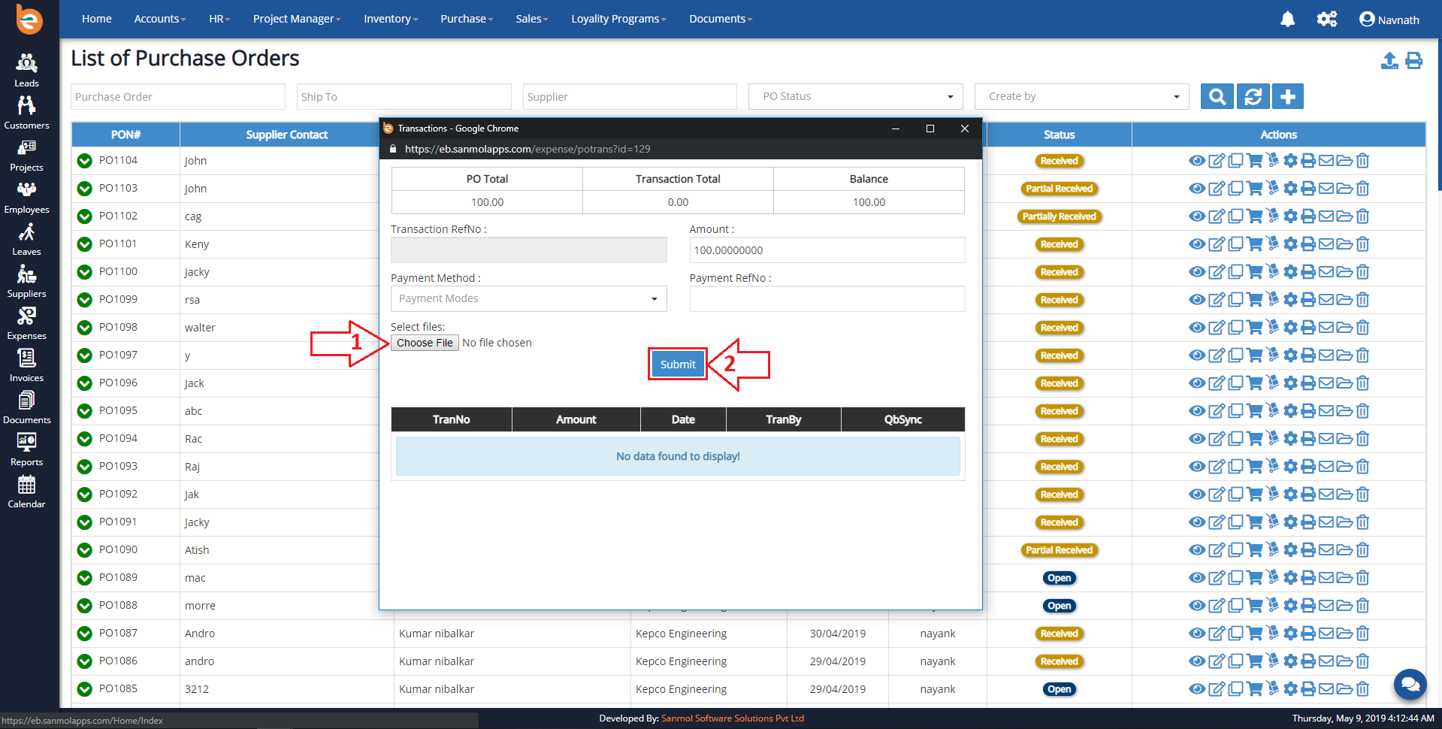This screenshot has height=729, width=1442.
Task: Print PO1099 using its printer icon
Action: 1308,300
